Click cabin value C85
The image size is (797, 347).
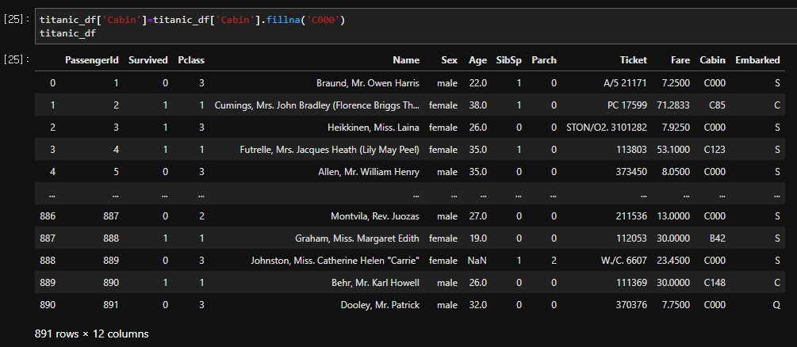coord(718,105)
